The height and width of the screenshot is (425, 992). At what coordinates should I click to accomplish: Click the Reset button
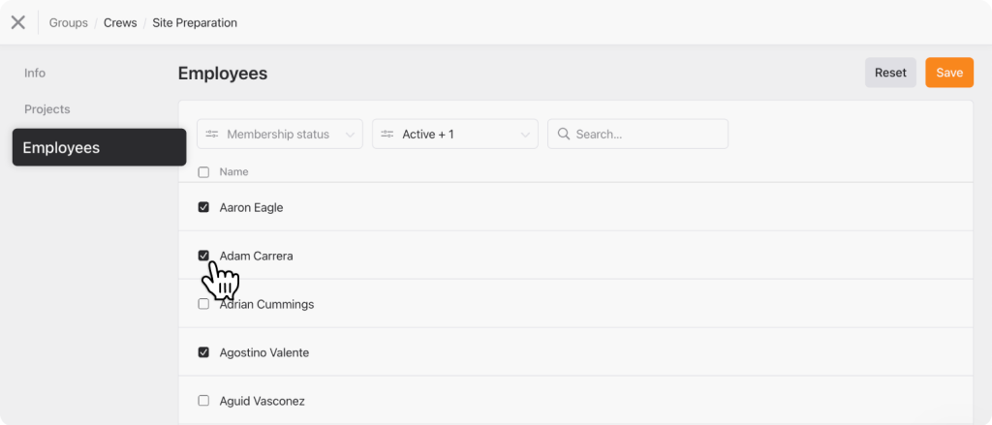coord(891,73)
